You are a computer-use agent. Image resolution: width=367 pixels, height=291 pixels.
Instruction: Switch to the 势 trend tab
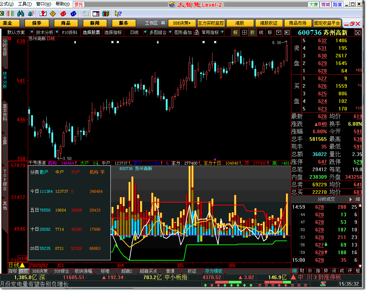click(x=326, y=271)
